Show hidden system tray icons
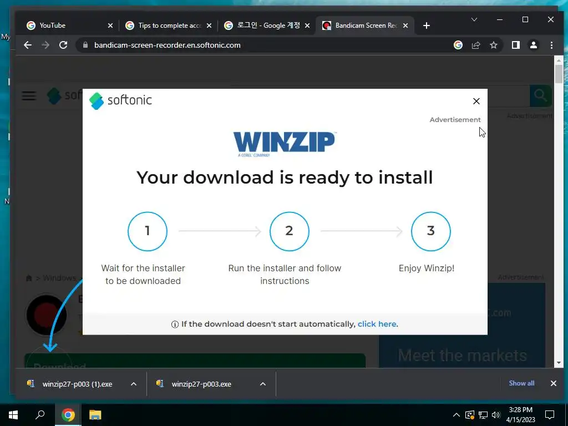Screen dimensions: 568x426 456,415
